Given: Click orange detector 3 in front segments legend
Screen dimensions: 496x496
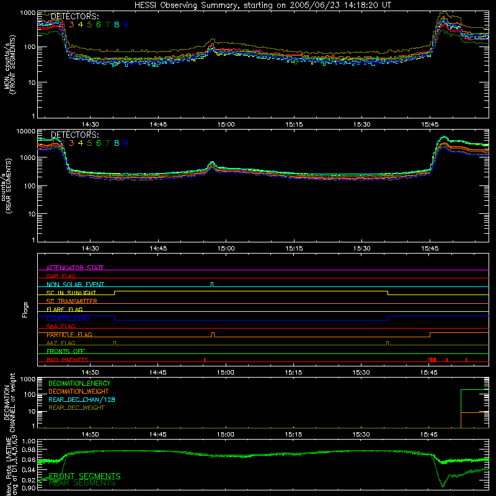Looking at the screenshot, I should (x=71, y=25).
